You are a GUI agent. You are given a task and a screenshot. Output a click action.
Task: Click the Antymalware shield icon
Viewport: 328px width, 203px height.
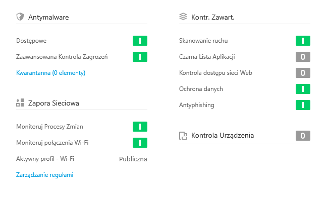point(20,17)
